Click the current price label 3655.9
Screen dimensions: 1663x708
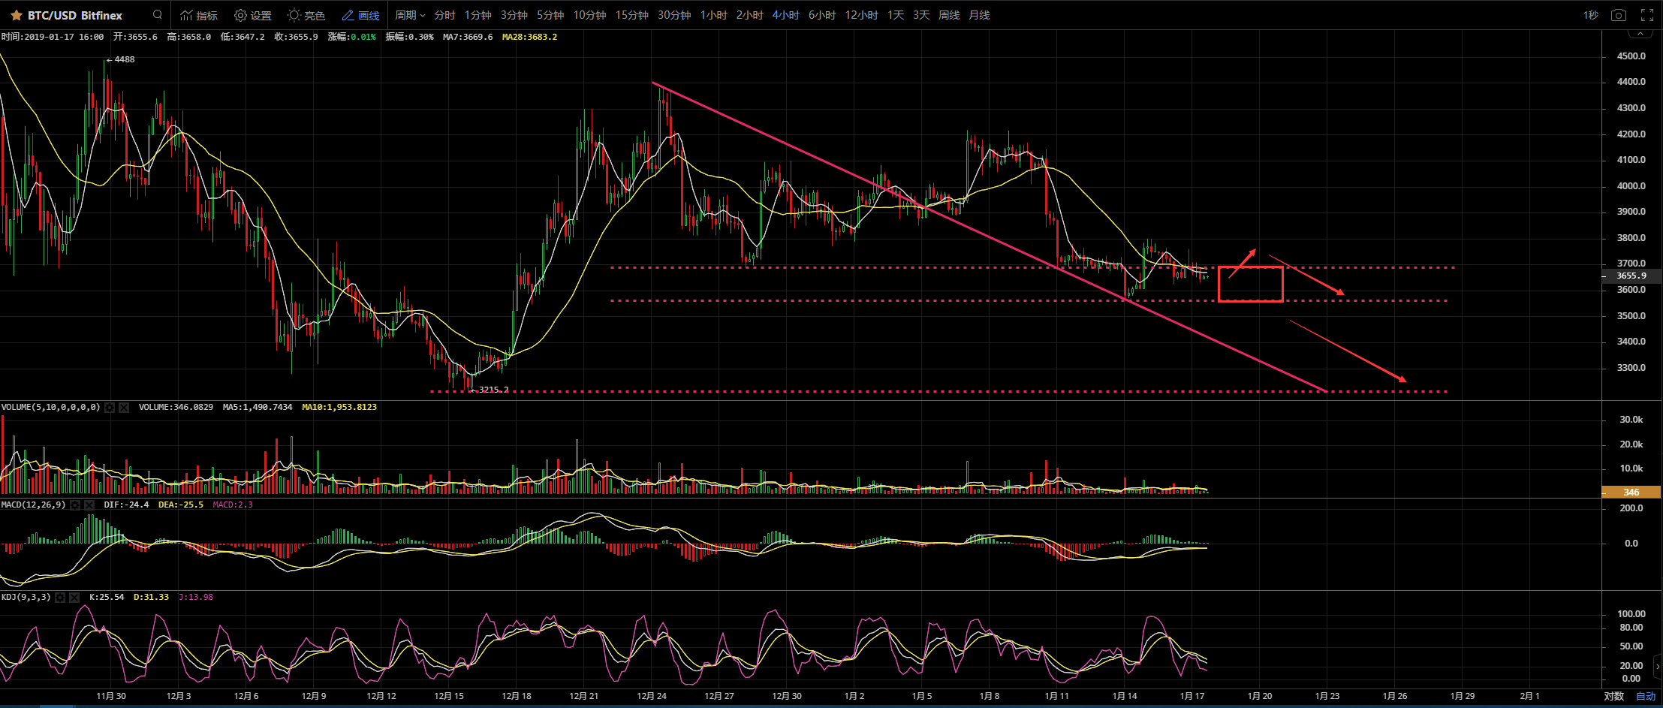coord(1631,276)
